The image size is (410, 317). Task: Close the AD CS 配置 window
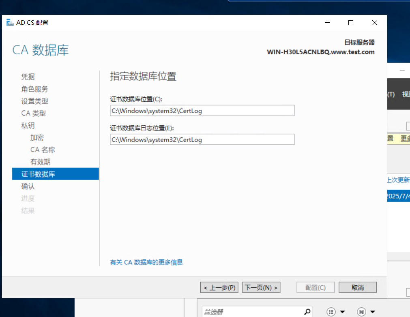point(374,23)
